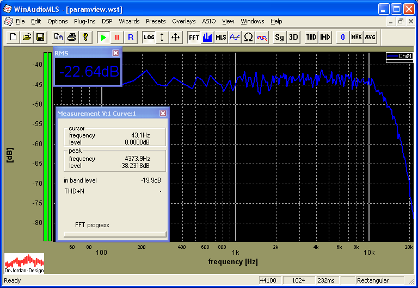Viewport: 418px width, 288px height.
Task: Open the Plug-Ins menu
Action: tap(84, 21)
